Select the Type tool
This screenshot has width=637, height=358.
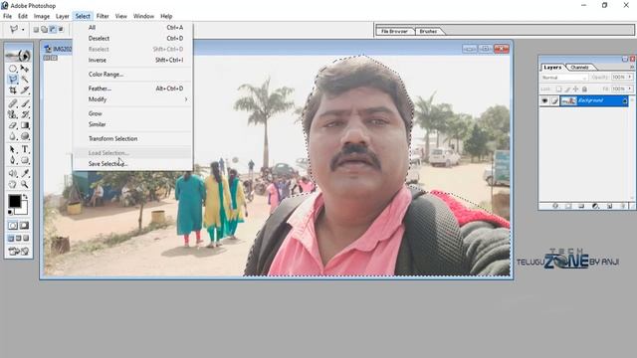point(24,149)
